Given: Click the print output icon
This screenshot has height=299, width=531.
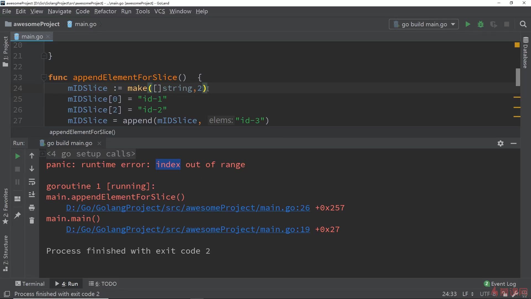Looking at the screenshot, I should (32, 208).
